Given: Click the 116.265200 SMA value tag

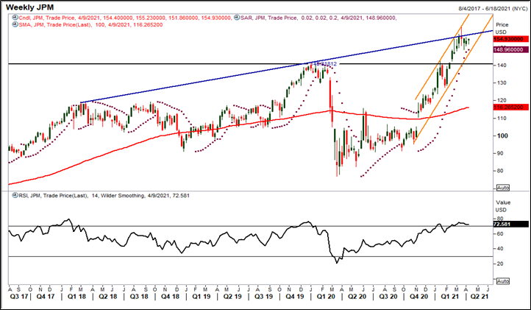Looking at the screenshot, I should (510, 108).
